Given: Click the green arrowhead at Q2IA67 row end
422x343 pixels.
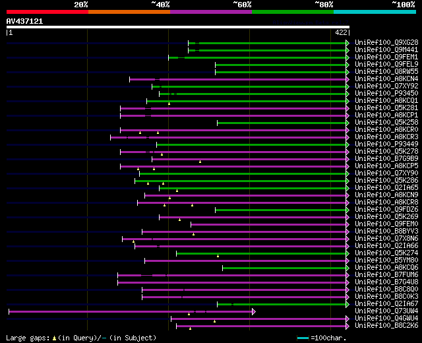Looking at the screenshot, I should point(347,305).
